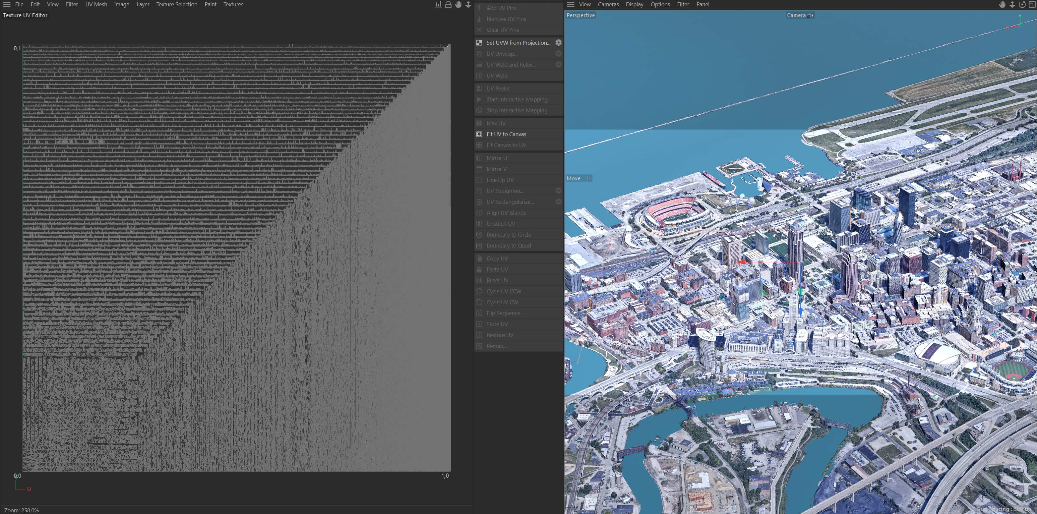Open the Display menu in viewport
The height and width of the screenshot is (514, 1037).
coord(635,4)
